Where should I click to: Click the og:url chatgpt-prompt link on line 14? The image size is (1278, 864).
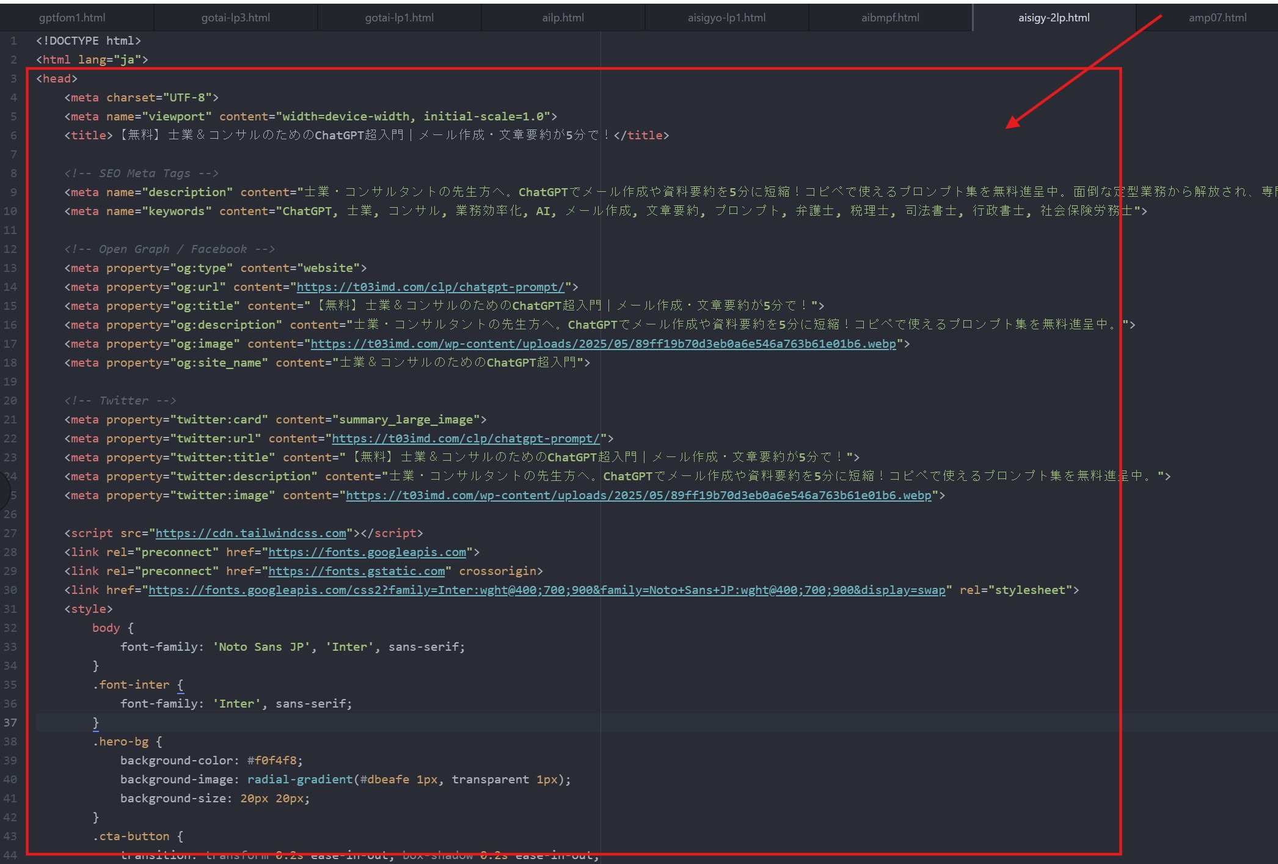point(431,287)
